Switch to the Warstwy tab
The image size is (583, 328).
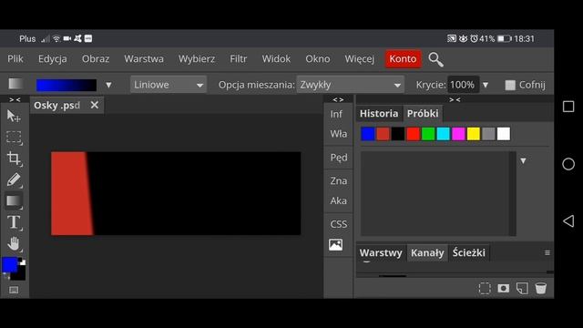(381, 253)
